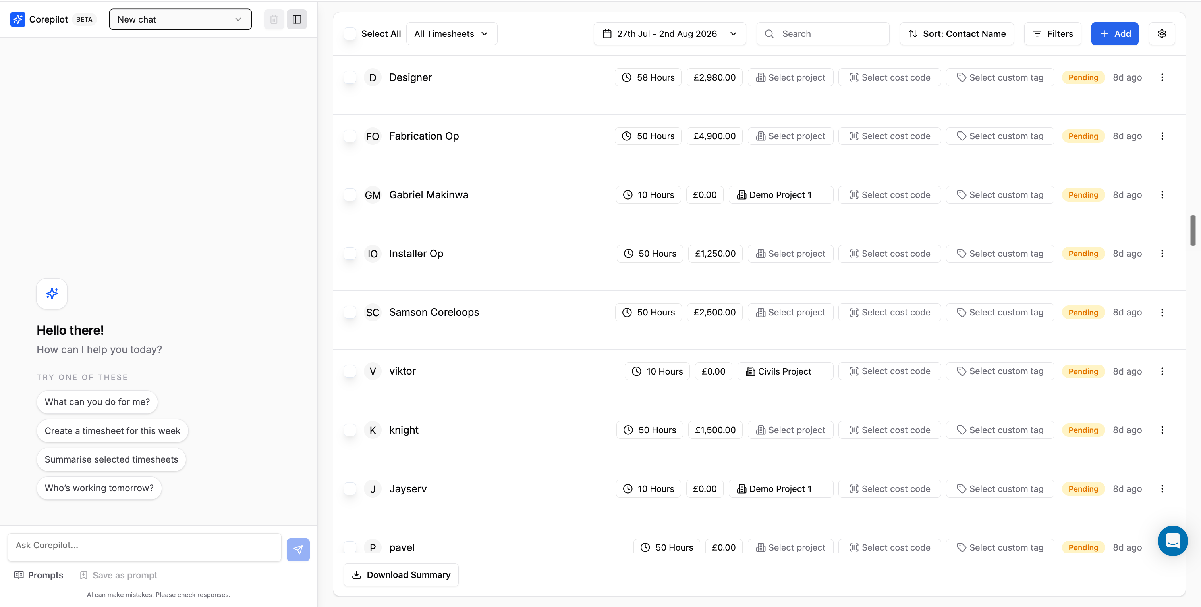Image resolution: width=1201 pixels, height=607 pixels.
Task: Click the IO avatar for Installer Op
Action: pyautogui.click(x=373, y=254)
